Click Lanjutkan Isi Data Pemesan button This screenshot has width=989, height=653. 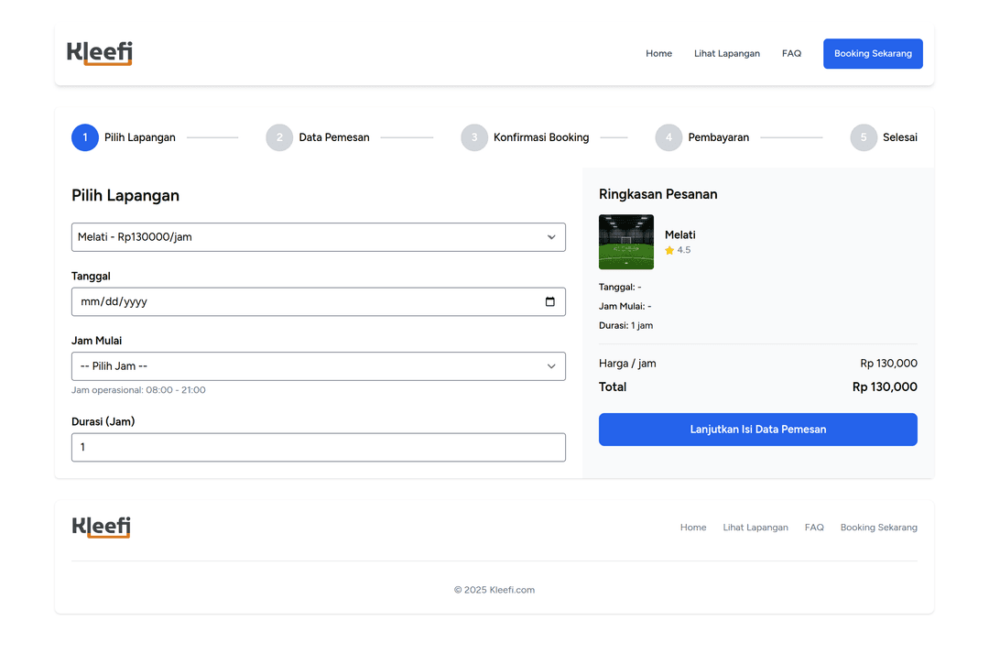pyautogui.click(x=757, y=430)
